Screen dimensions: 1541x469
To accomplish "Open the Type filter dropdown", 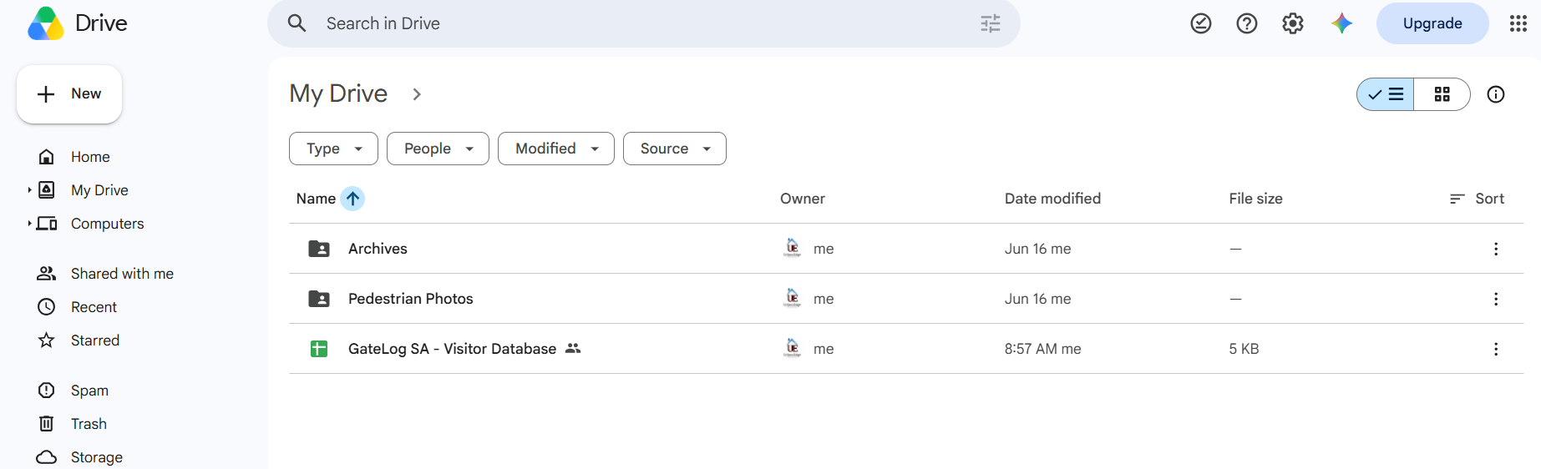I will [x=334, y=149].
